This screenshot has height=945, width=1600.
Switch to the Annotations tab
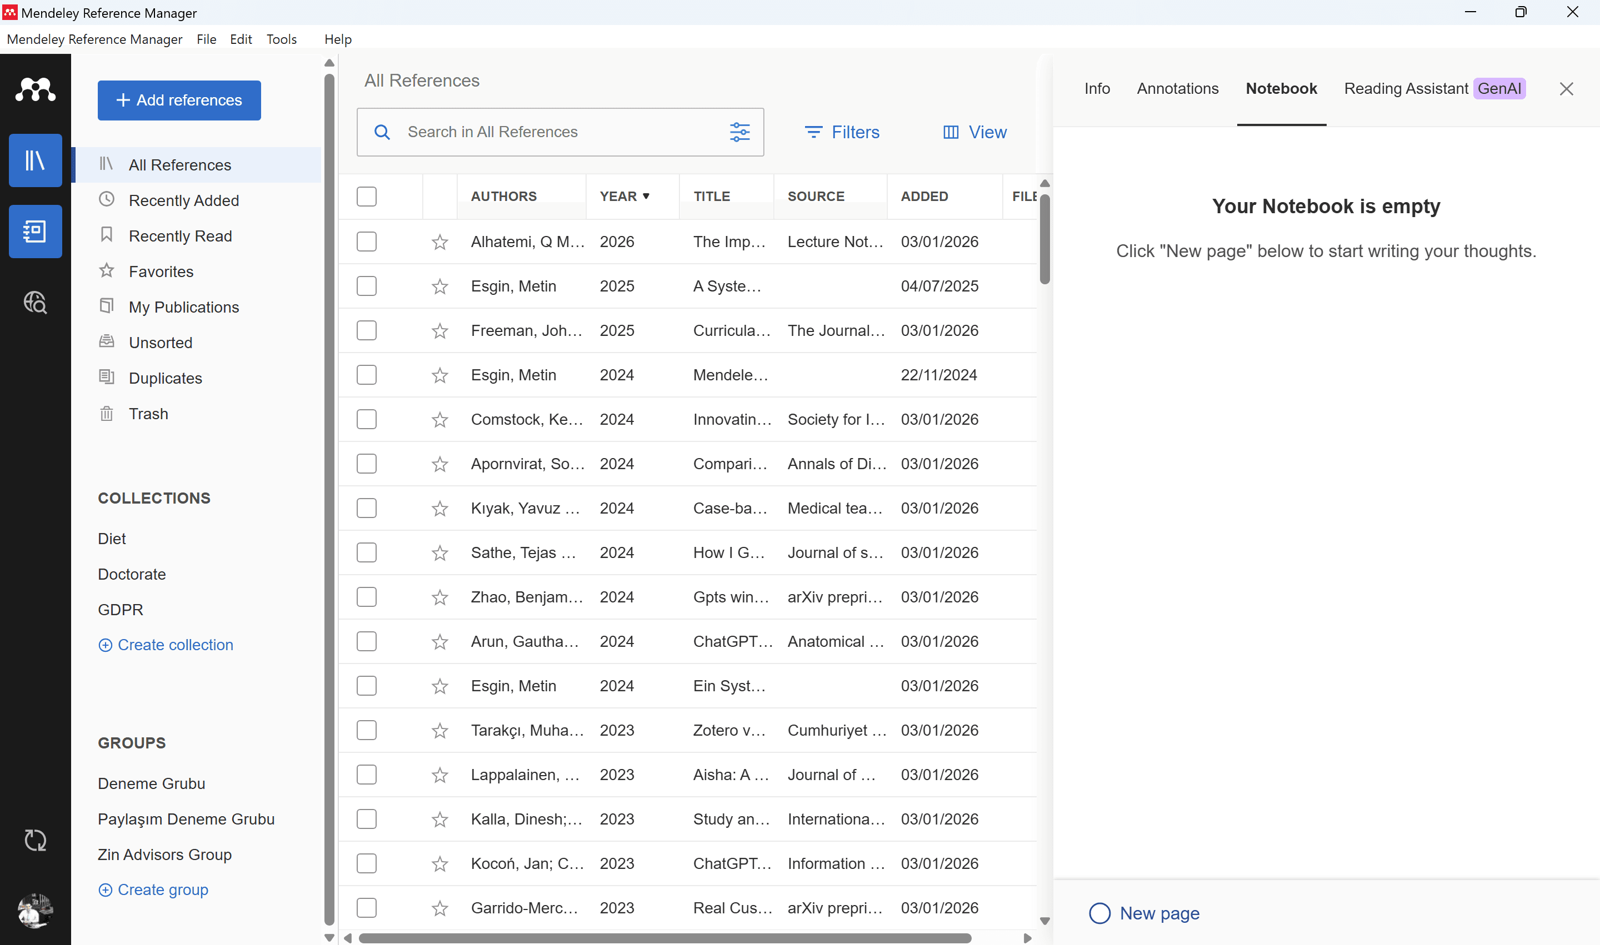click(x=1178, y=88)
